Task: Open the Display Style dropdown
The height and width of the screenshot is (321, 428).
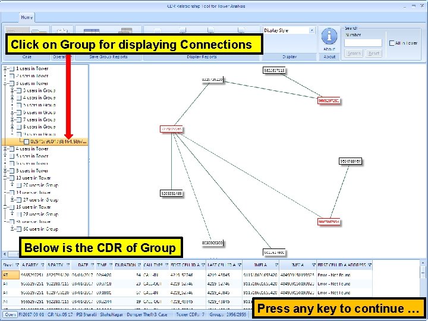Action: [x=311, y=30]
